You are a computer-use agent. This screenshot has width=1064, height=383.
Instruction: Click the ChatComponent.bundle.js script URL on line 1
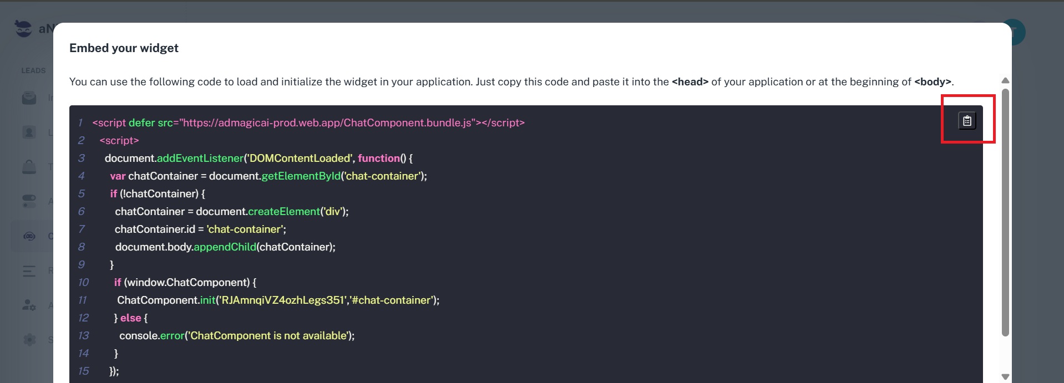(x=328, y=123)
